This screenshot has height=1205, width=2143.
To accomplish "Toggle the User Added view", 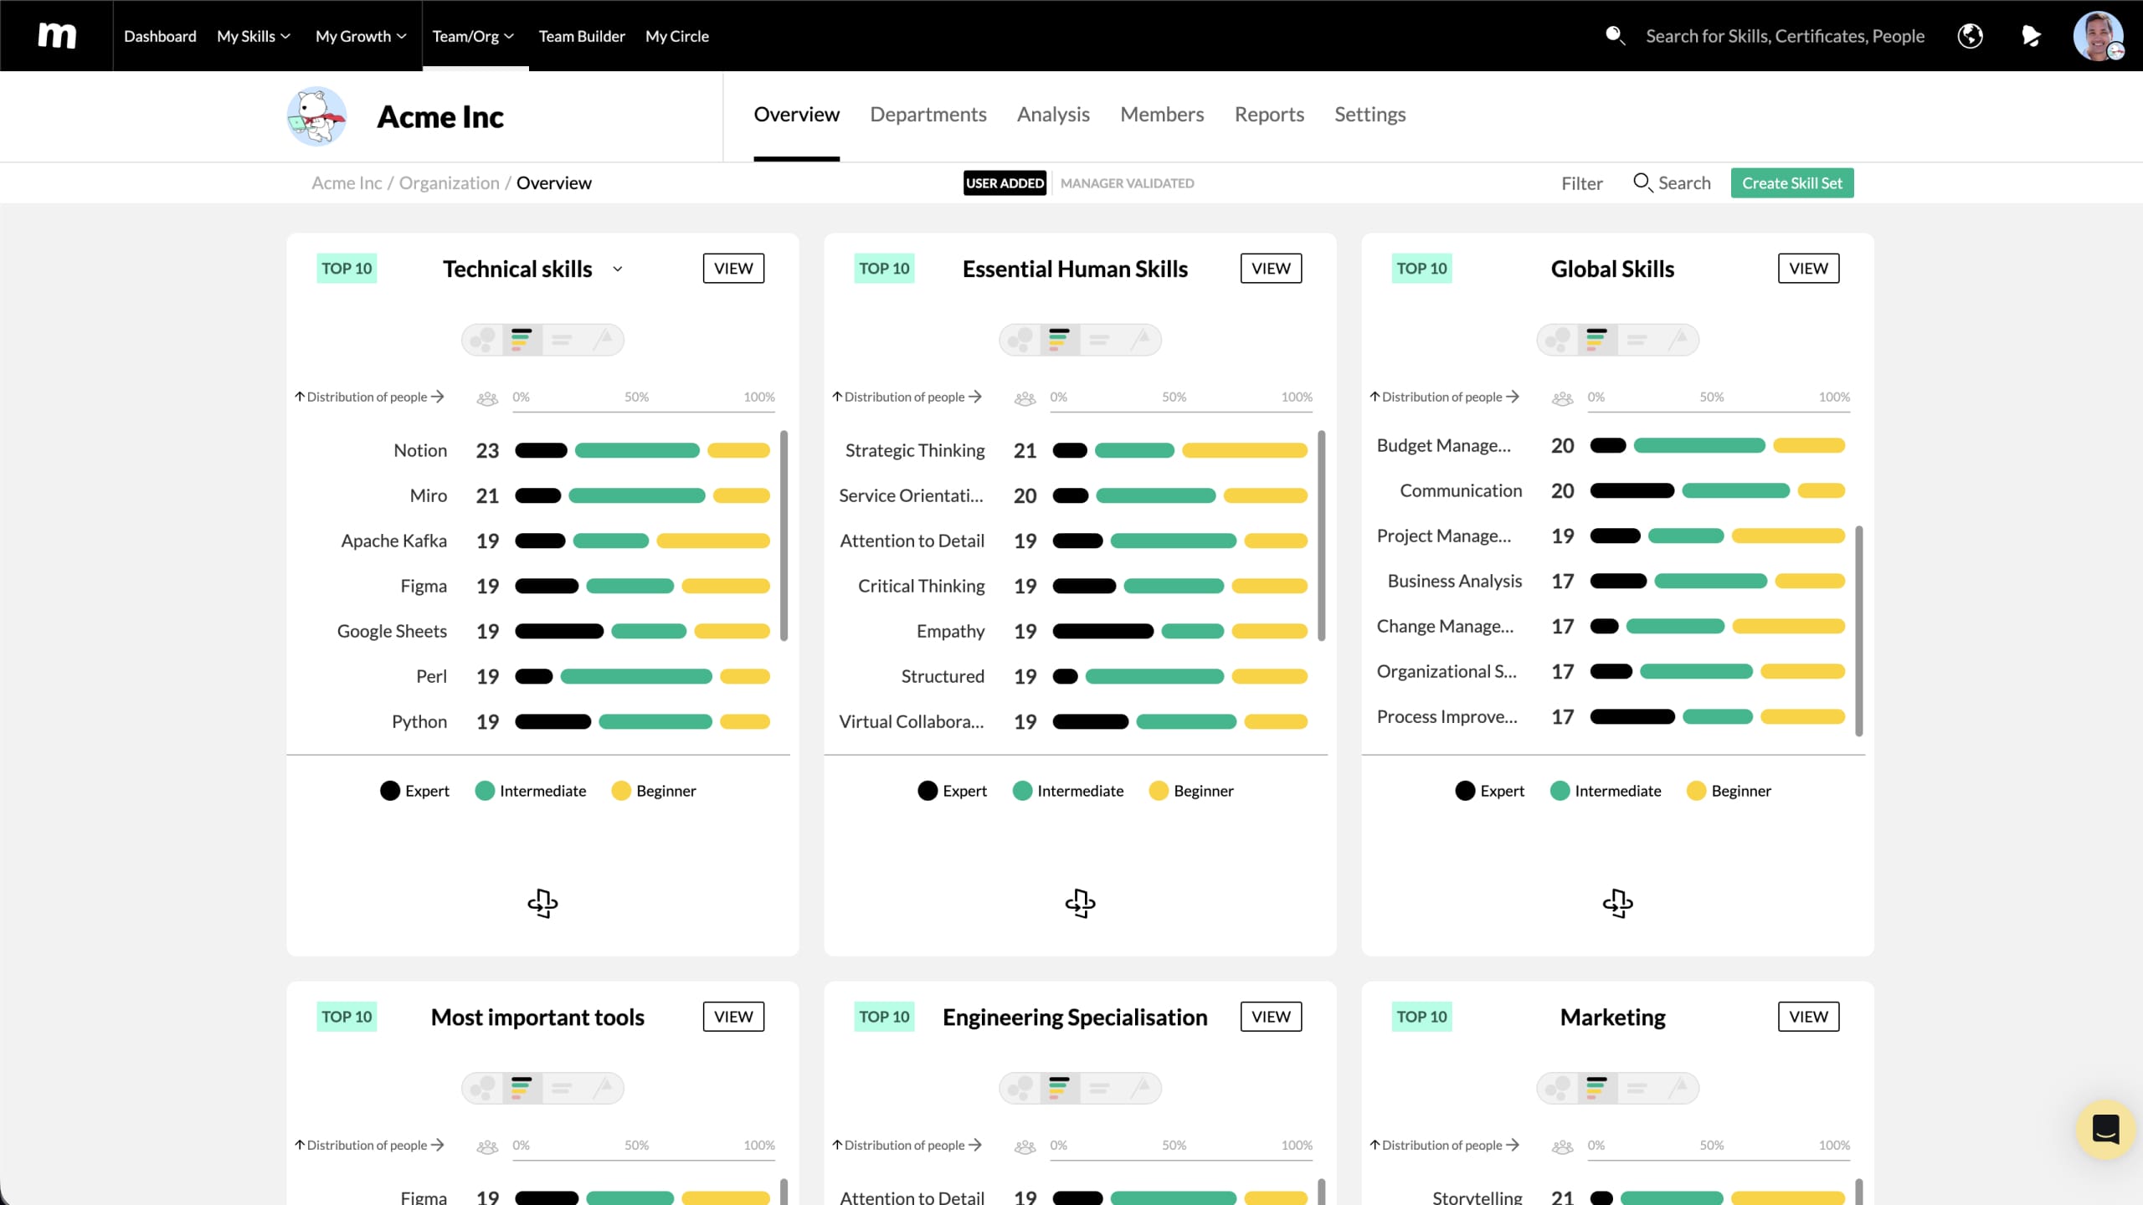I will [1005, 183].
